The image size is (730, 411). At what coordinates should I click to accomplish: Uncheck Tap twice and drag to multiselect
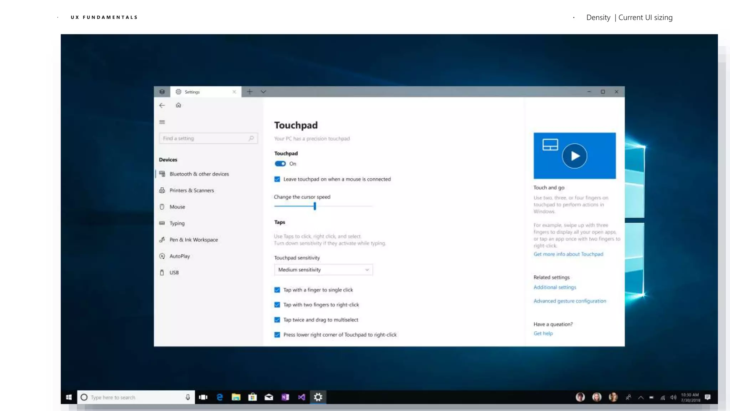pos(277,320)
